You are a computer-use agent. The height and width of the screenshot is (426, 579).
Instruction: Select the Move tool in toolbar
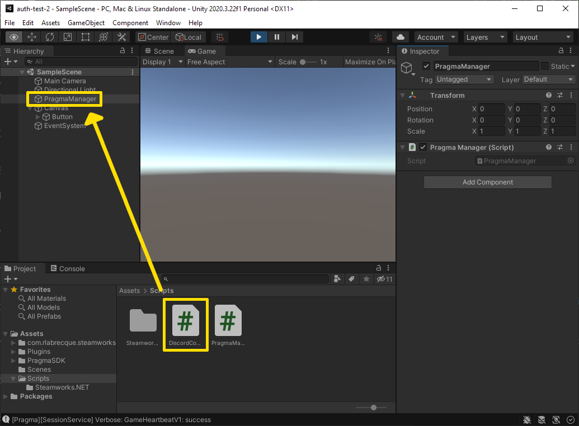32,37
